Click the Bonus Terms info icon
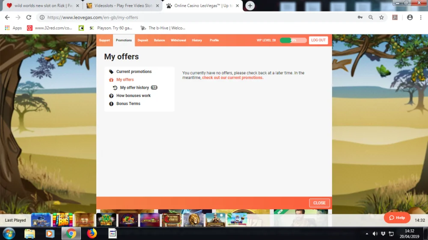Image resolution: width=428 pixels, height=240 pixels. coord(111,104)
